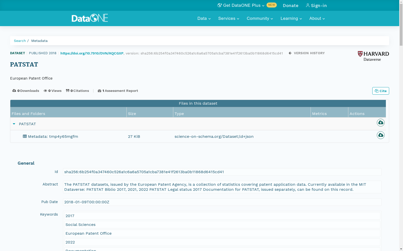Select the keyword '2017'

tap(222, 216)
